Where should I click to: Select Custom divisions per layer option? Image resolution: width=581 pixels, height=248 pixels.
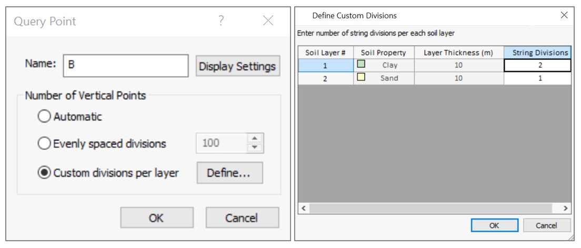(44, 173)
